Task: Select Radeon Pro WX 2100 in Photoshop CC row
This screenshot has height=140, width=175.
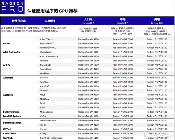Action: [88, 43]
